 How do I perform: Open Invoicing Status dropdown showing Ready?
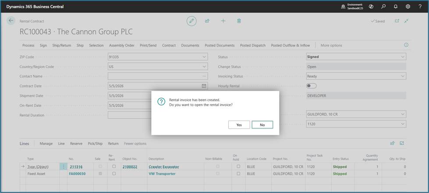pyautogui.click(x=402, y=76)
